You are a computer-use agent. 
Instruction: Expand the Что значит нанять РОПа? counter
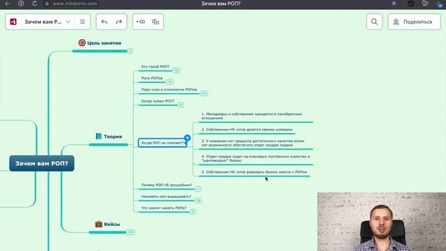193,212
